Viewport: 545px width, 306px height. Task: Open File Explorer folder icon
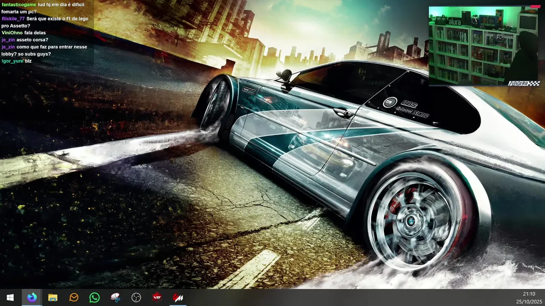(x=53, y=297)
